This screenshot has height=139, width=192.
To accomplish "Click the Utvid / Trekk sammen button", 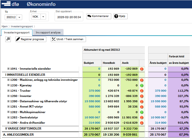I will pyautogui.click(x=68, y=39).
